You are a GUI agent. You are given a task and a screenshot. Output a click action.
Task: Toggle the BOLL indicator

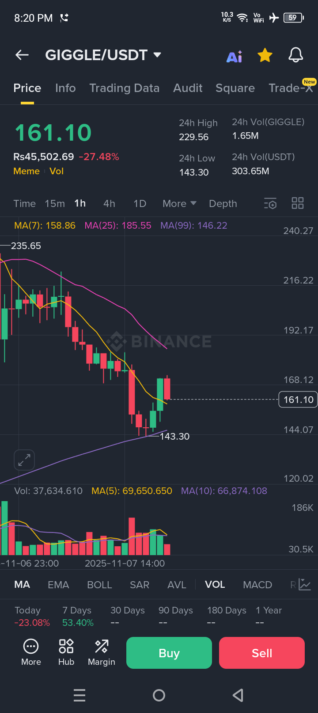(99, 585)
